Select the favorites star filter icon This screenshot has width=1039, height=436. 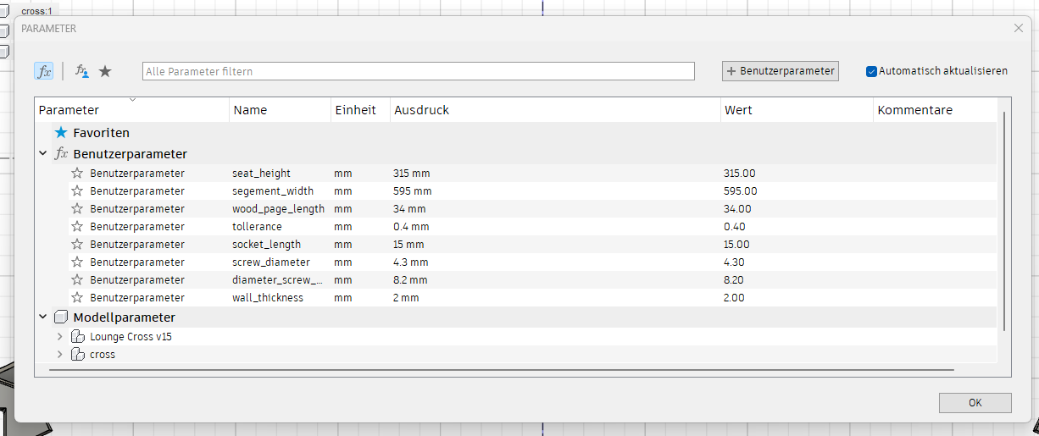(x=105, y=71)
